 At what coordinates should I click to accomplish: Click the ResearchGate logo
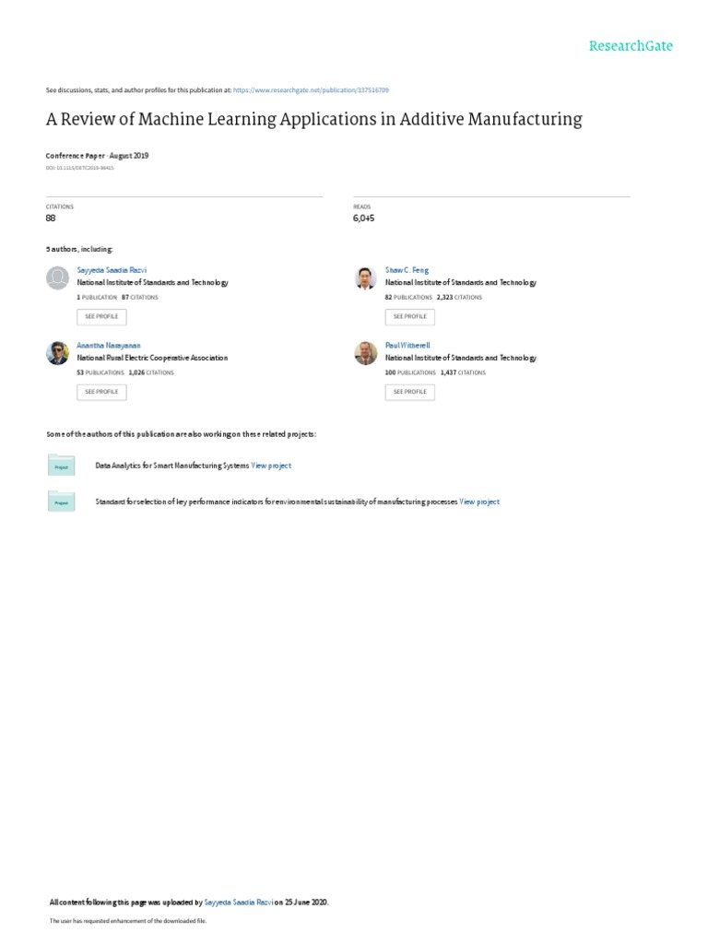coord(631,46)
